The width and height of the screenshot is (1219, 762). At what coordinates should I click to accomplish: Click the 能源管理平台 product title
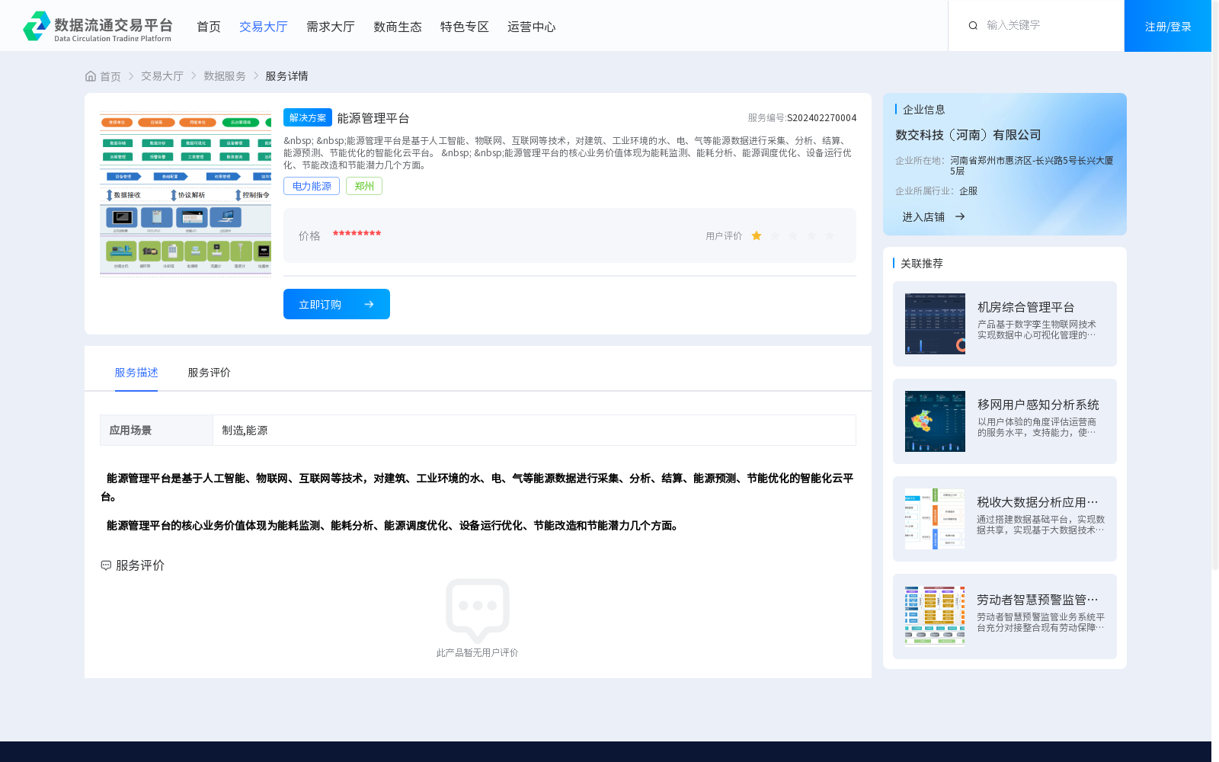click(x=373, y=118)
